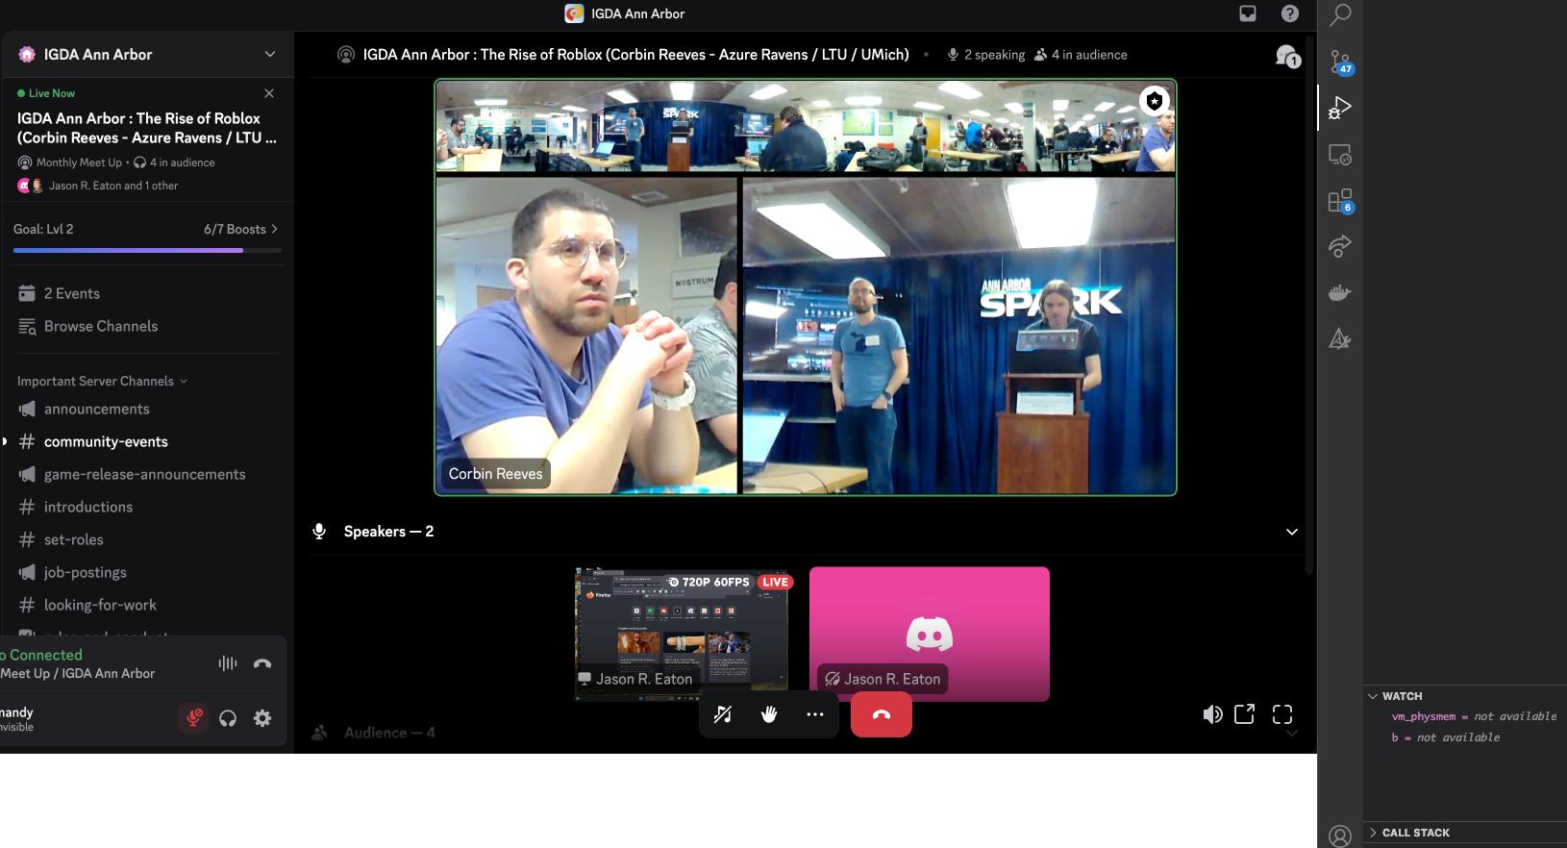Image resolution: width=1567 pixels, height=848 pixels.
Task: Open Azure icon in activity bar
Action: (1340, 338)
